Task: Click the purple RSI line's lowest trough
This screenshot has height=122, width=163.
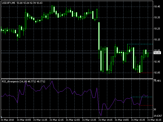Action: 101,116
